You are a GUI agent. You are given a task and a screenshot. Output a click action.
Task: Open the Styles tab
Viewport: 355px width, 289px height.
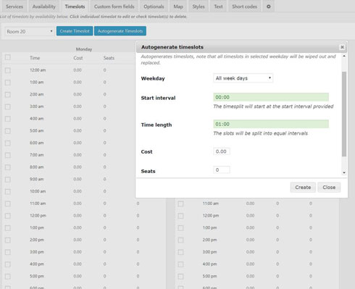[x=199, y=7]
